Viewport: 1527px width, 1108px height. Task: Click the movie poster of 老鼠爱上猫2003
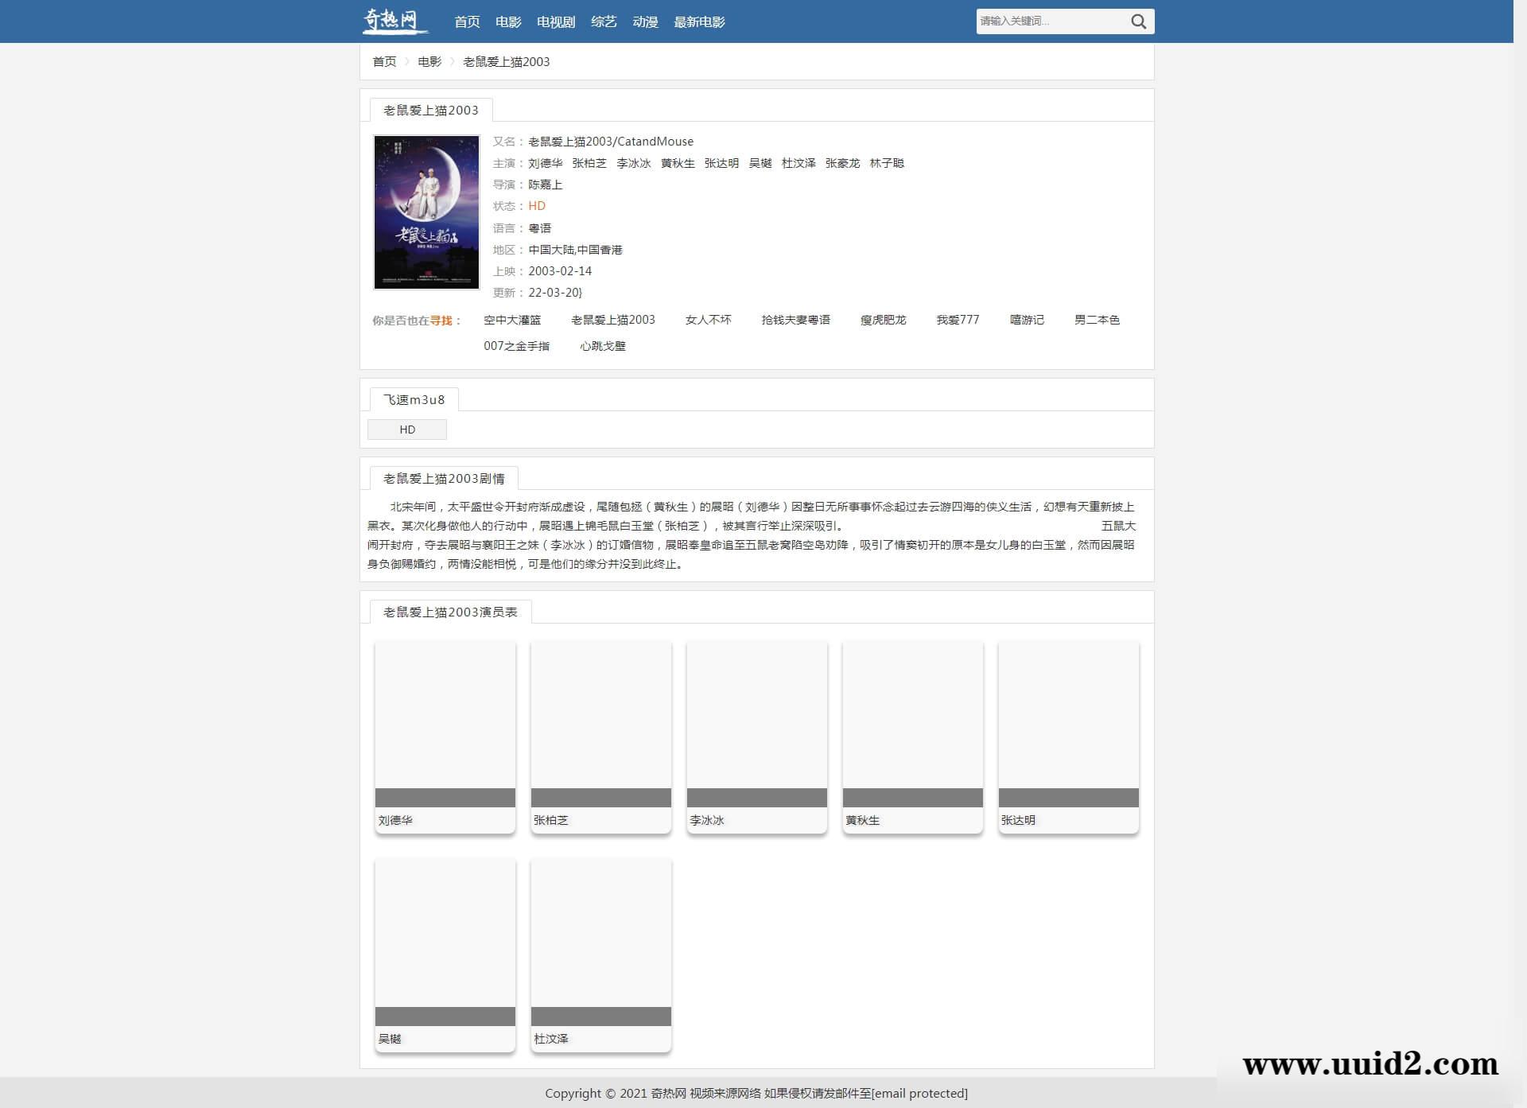click(426, 212)
